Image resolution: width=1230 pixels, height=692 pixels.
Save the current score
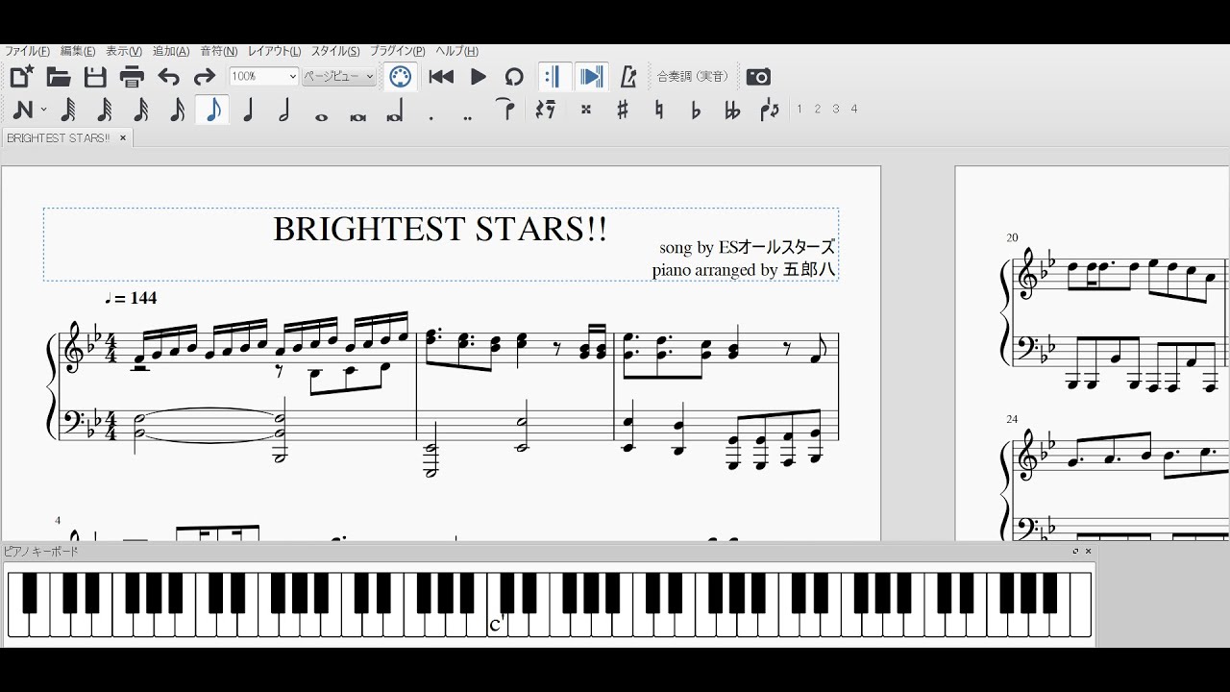tap(95, 77)
